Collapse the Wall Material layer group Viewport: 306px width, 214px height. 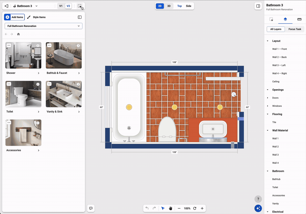(267, 130)
